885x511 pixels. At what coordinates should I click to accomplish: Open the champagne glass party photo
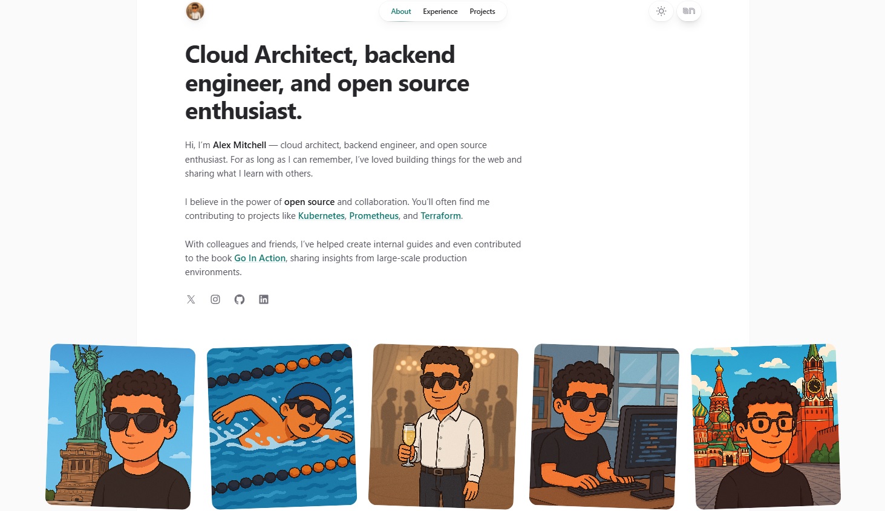point(443,426)
